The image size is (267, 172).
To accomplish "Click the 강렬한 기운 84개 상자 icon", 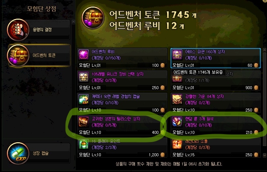I will click(x=177, y=99).
